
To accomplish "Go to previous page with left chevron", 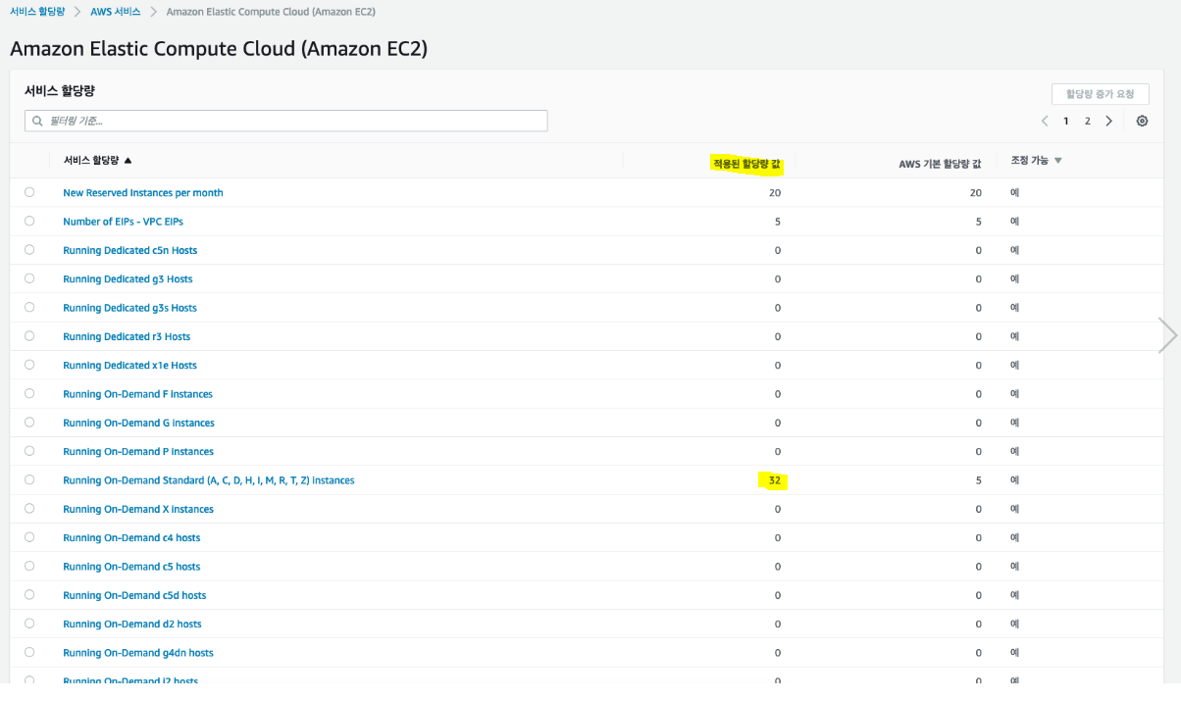I will [x=1044, y=121].
